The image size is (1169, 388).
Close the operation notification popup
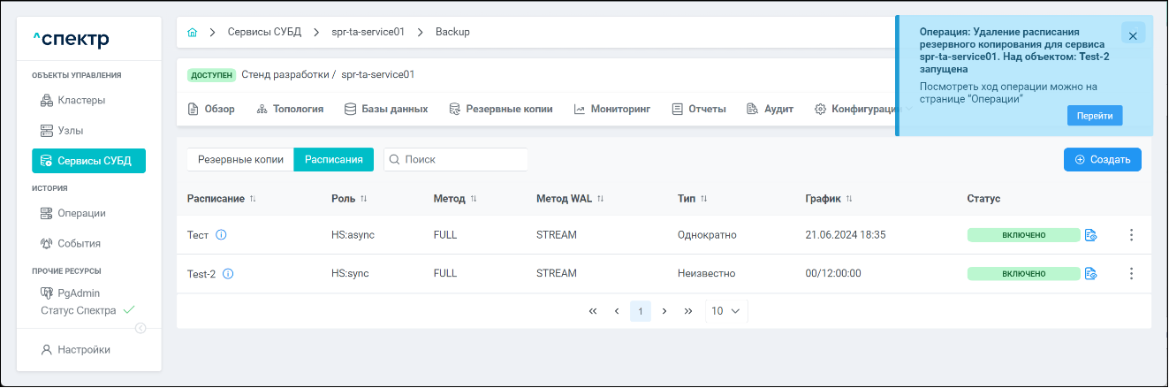[1133, 34]
